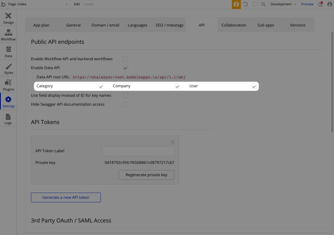The image size is (334, 235).
Task: Click the undo arrow icon
Action: click(x=245, y=4)
